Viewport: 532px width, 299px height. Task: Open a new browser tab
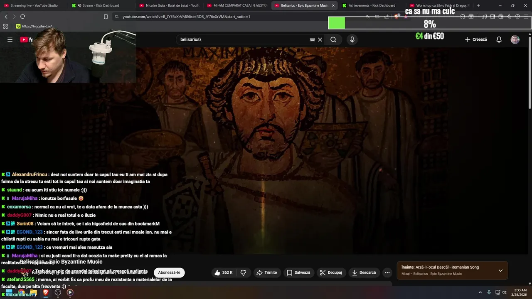478,5
